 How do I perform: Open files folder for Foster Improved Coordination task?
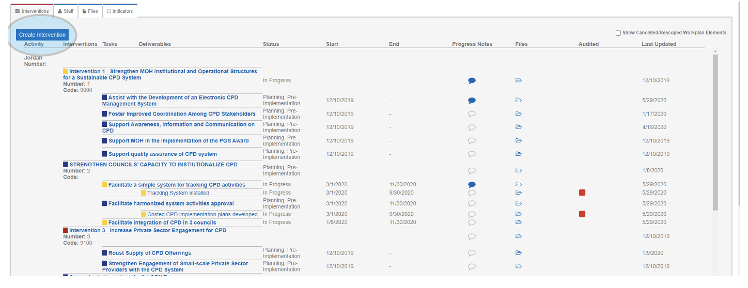[x=519, y=114]
